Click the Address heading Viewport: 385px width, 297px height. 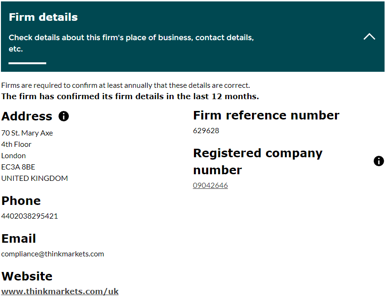pyautogui.click(x=27, y=117)
